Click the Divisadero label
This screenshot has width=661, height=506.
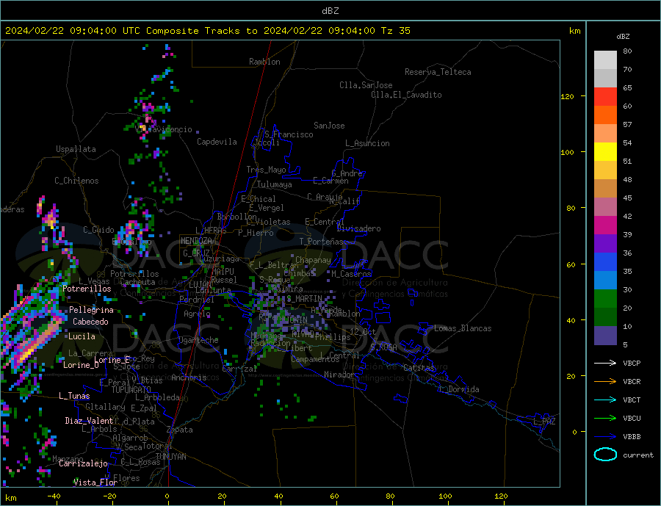coord(358,228)
